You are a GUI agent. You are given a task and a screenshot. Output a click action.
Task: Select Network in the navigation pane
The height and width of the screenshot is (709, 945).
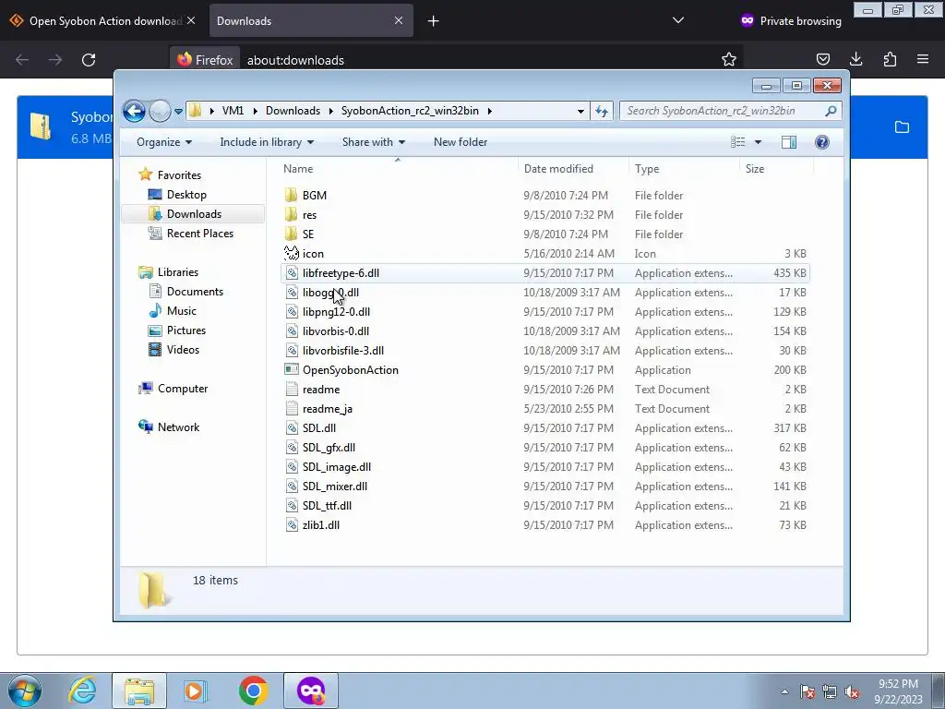[x=178, y=427]
